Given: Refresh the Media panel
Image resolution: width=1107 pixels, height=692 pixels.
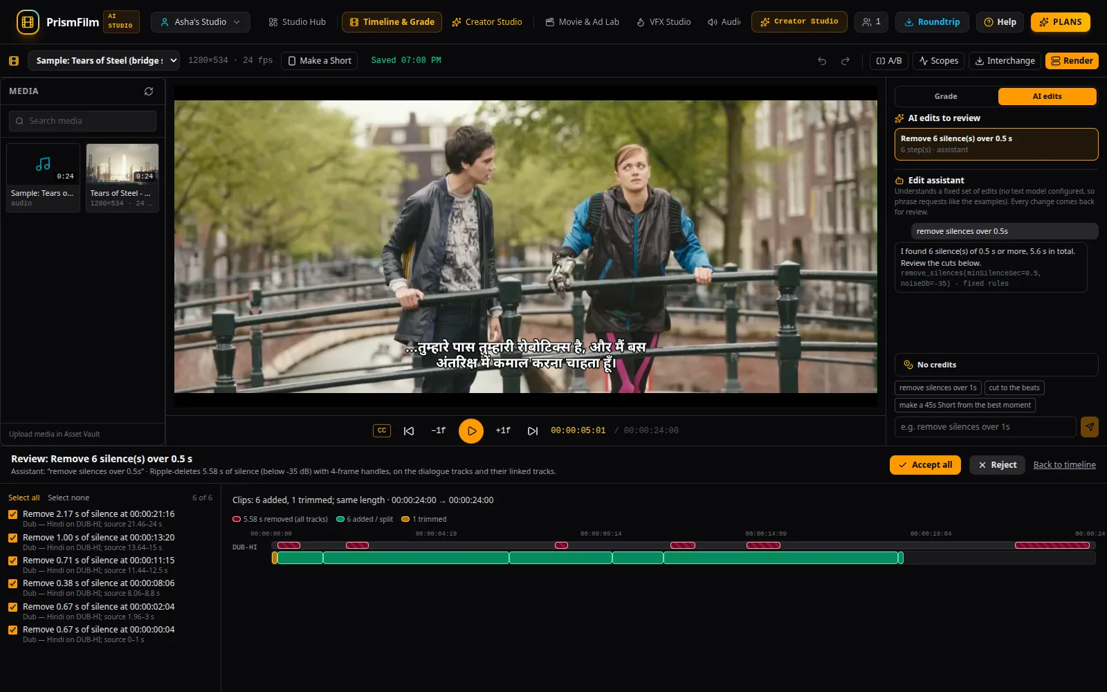Looking at the screenshot, I should pos(149,91).
